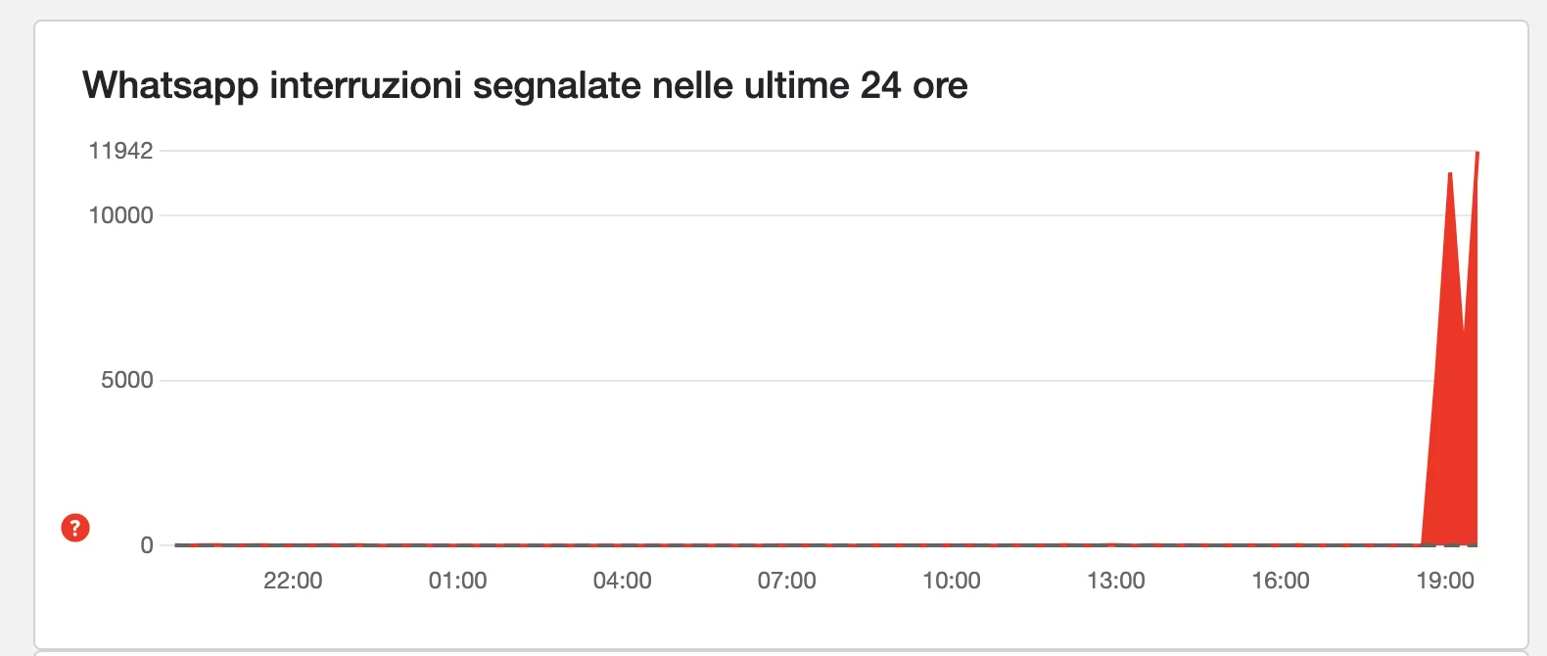
Task: Select the 13:00 time label
Action: coord(1115,581)
